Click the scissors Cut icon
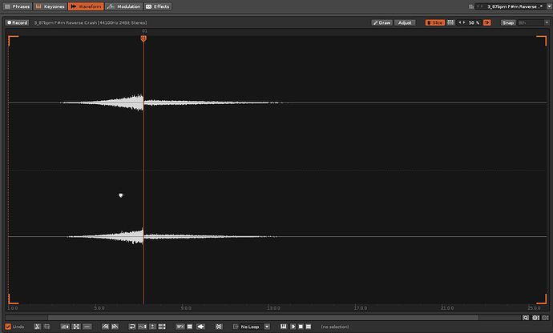This screenshot has height=333, width=553. pos(37,327)
